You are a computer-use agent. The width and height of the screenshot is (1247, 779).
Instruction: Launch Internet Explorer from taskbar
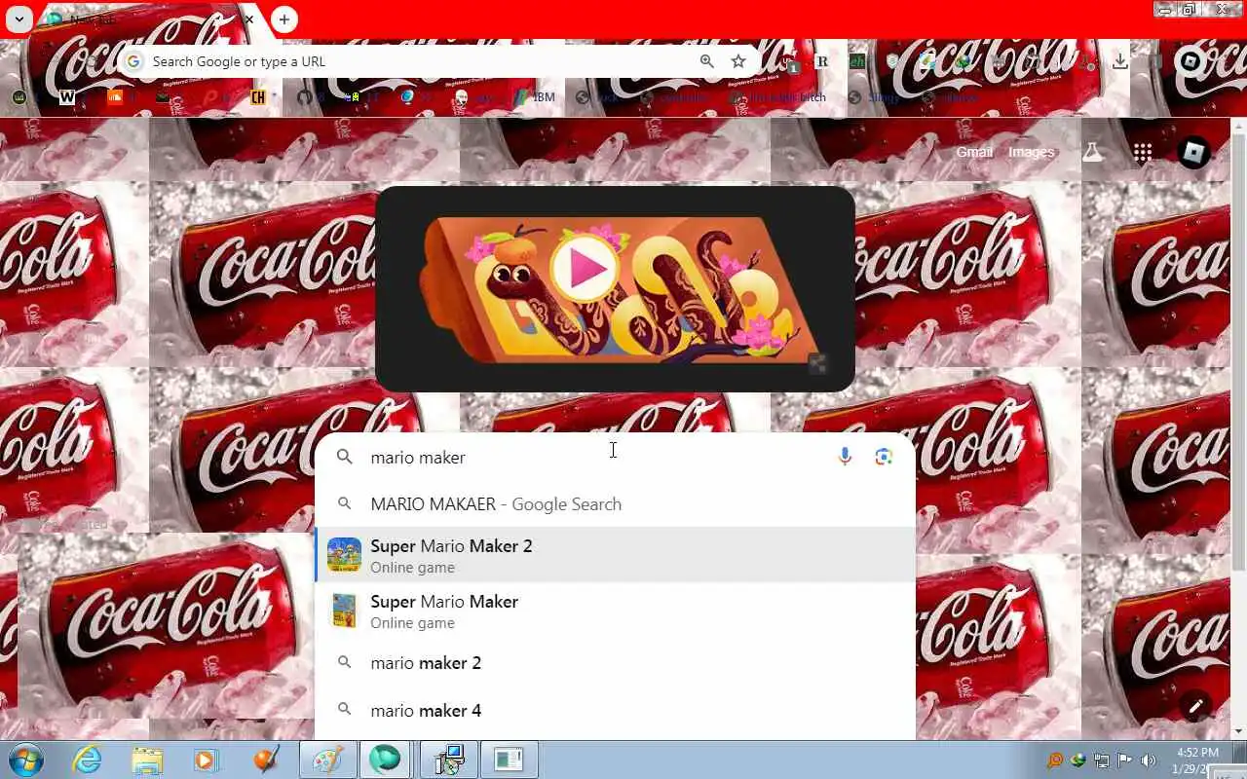click(88, 760)
